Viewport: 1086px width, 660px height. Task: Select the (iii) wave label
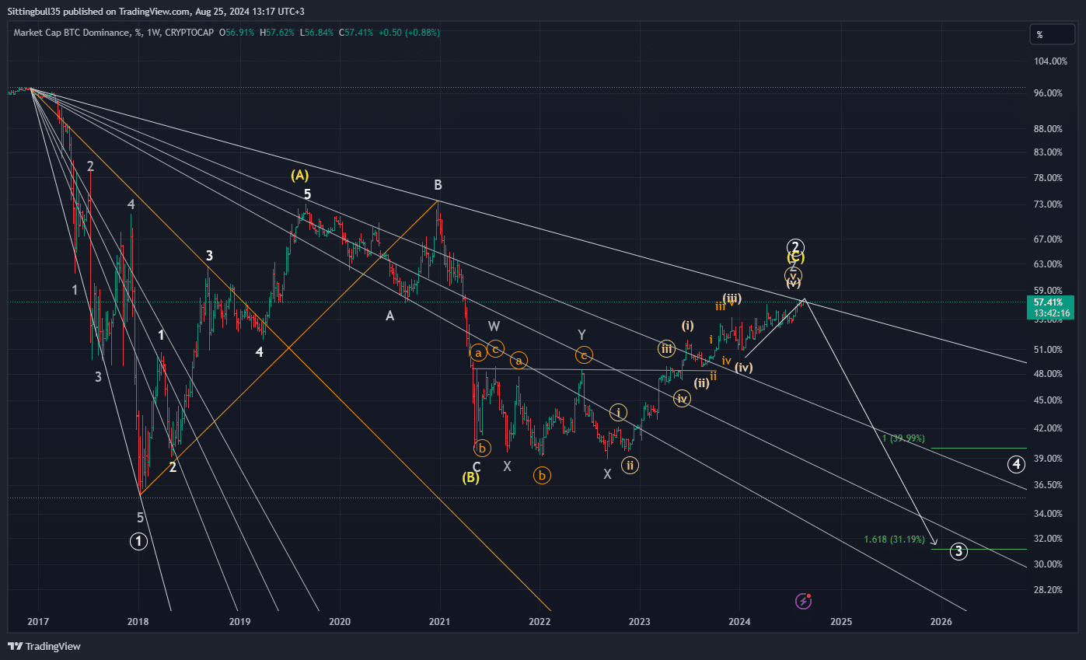tap(732, 299)
